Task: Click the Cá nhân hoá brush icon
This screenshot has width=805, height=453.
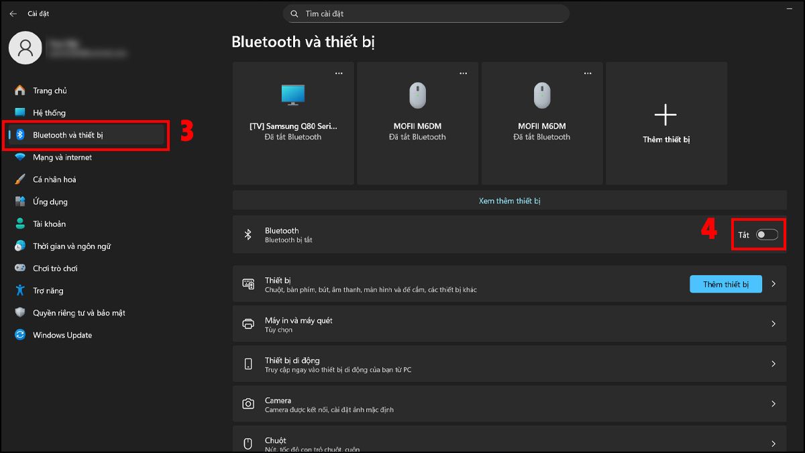Action: (x=20, y=179)
